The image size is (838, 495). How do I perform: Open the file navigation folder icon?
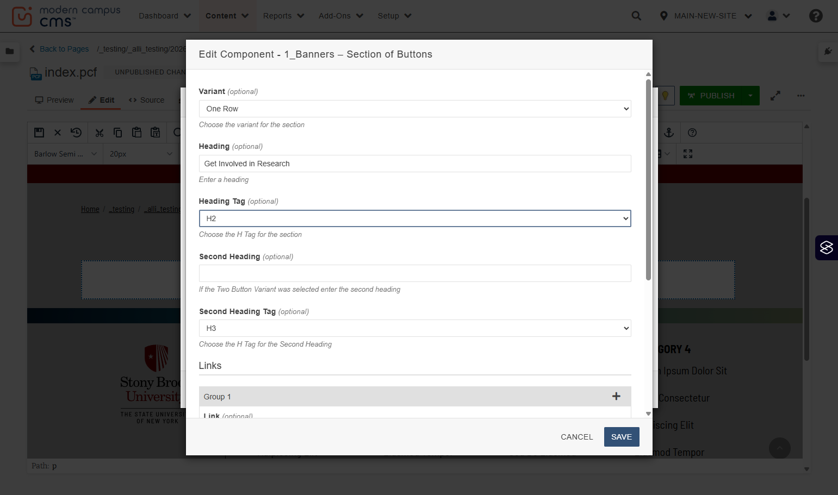pyautogui.click(x=10, y=51)
